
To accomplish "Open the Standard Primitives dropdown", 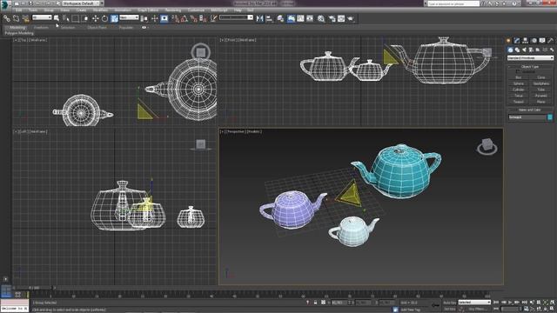I will [530, 58].
